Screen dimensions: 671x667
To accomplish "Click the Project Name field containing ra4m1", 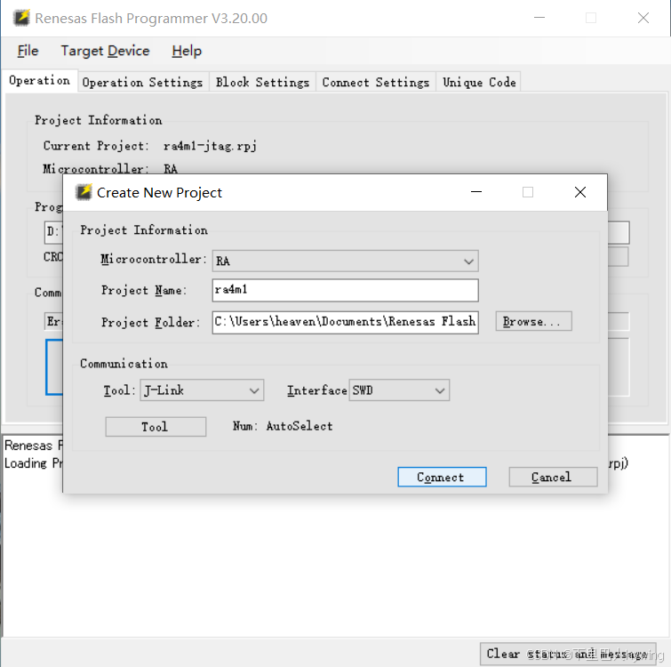I will [346, 290].
